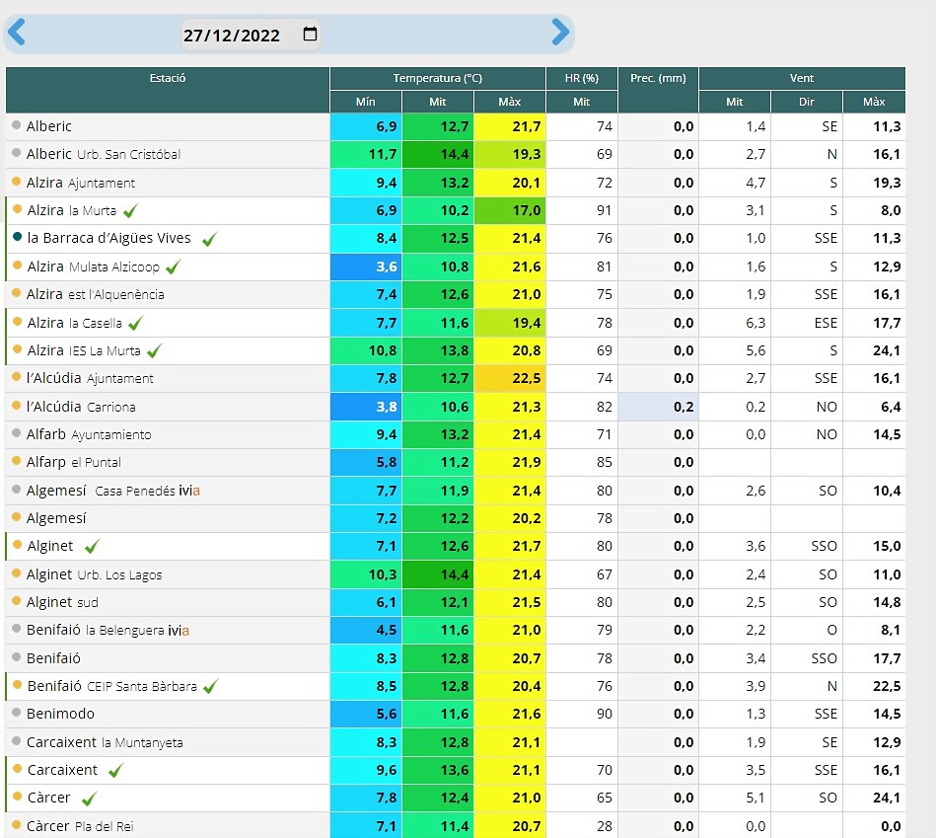The image size is (936, 838).
Task: Click the dark teal dot beside la Barraca d'Aigües Vives
Action: (18, 237)
